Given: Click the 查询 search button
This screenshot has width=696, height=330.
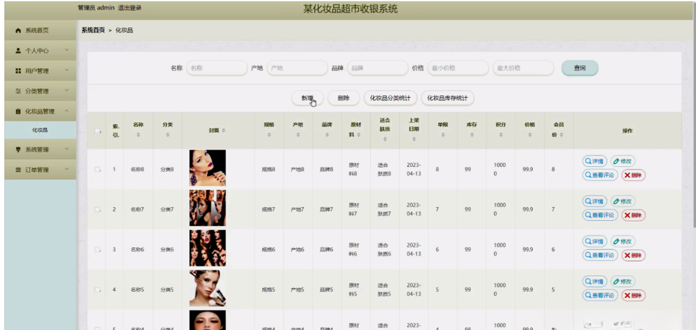Looking at the screenshot, I should pyautogui.click(x=580, y=69).
